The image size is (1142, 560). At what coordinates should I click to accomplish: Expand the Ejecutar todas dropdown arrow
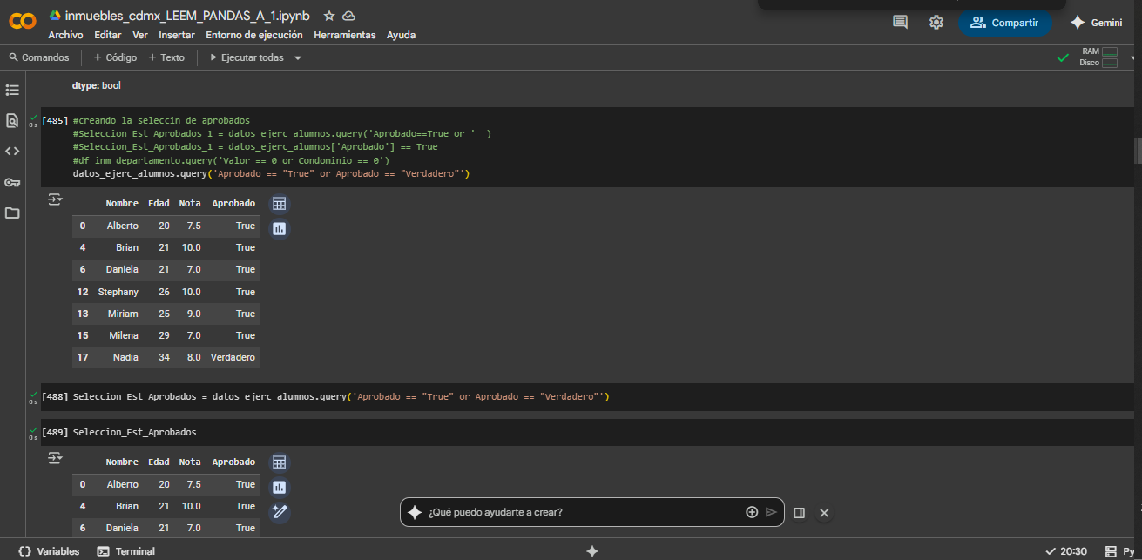tap(298, 57)
